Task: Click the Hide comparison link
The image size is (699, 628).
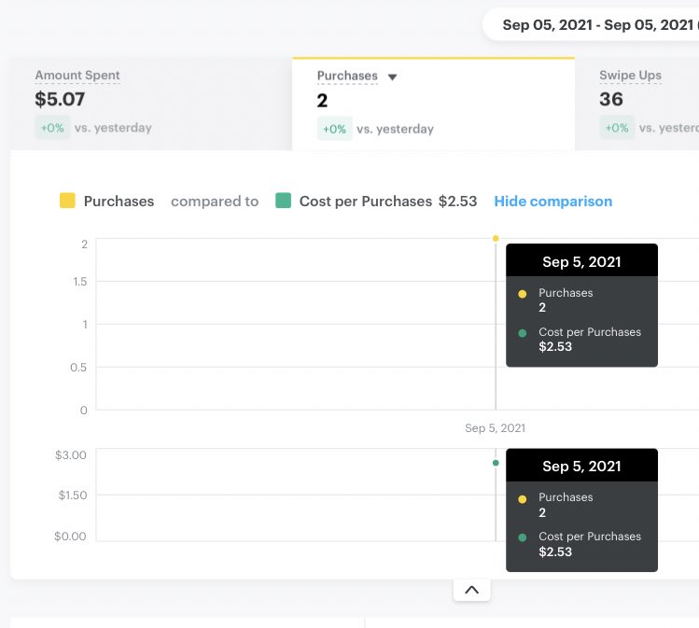Action: (552, 201)
